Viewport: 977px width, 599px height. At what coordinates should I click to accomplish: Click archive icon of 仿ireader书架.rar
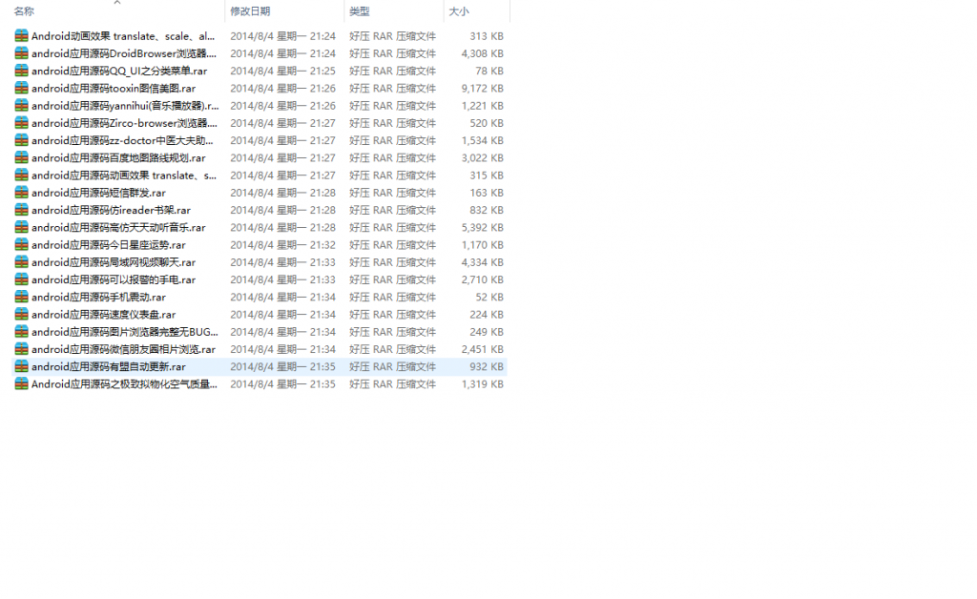21,210
